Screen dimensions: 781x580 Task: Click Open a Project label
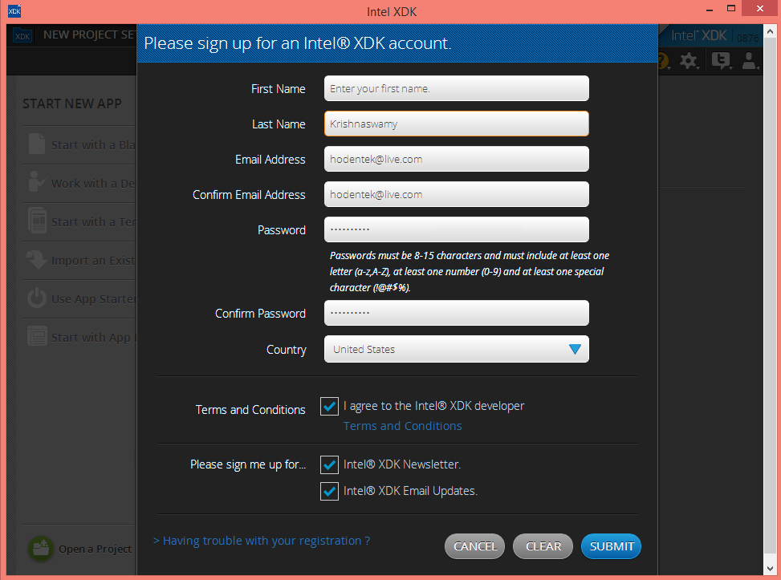click(96, 550)
